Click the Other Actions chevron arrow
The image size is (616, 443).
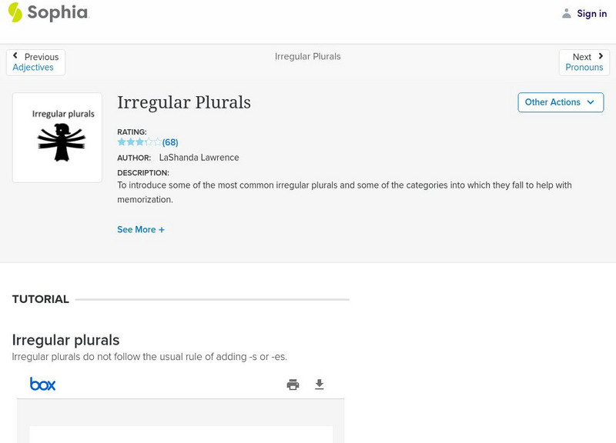pyautogui.click(x=591, y=102)
